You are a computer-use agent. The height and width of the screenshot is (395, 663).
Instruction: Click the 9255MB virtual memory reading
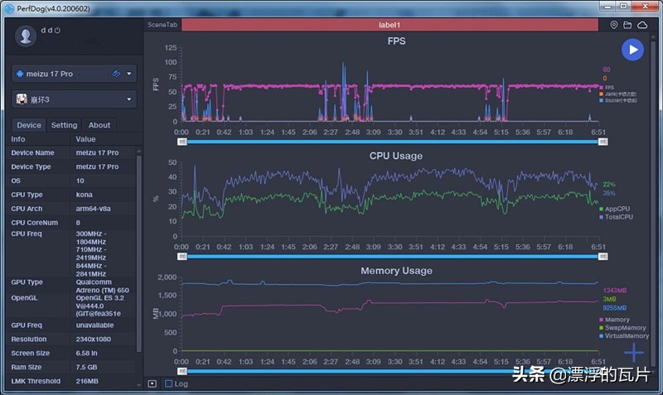614,307
